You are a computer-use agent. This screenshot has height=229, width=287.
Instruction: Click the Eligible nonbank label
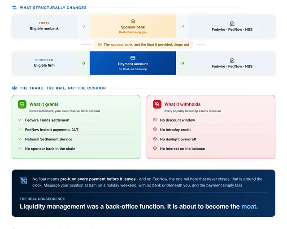pyautogui.click(x=44, y=29)
